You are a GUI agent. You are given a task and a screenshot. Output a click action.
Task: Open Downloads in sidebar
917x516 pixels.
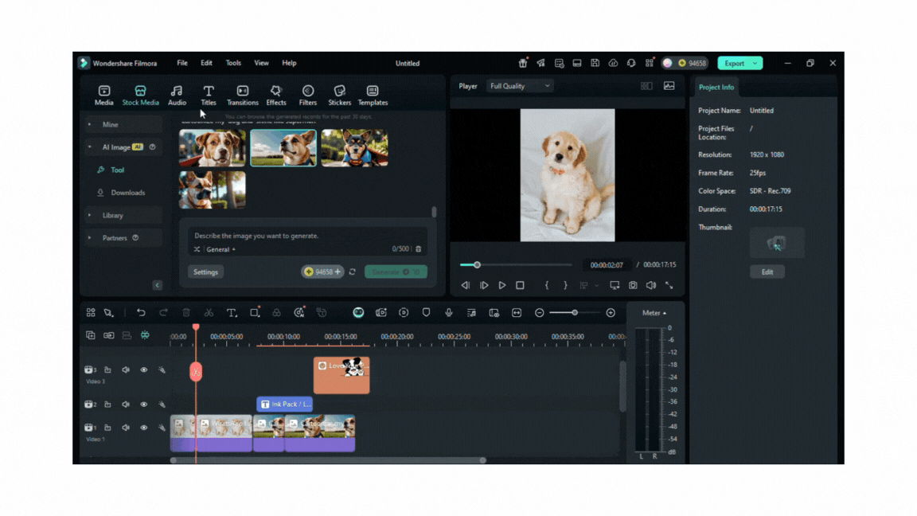tap(127, 193)
